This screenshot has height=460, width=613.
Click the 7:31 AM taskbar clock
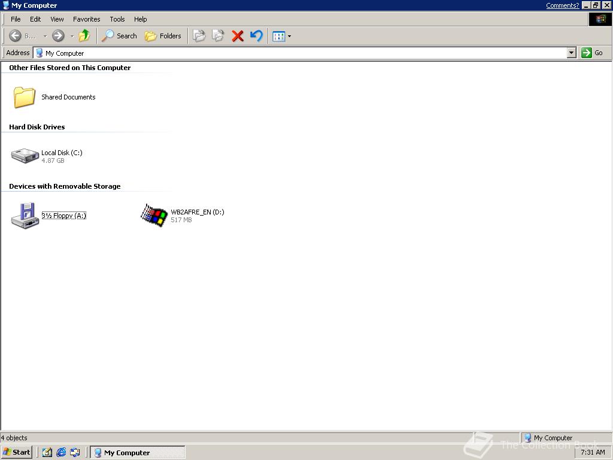click(x=593, y=452)
